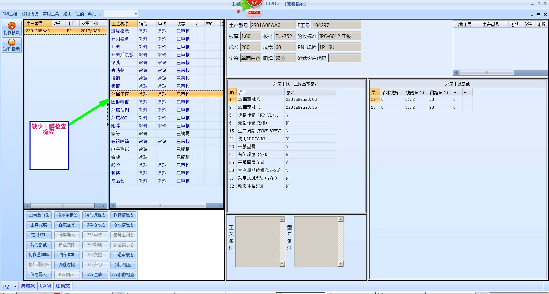549x294 pixels.
Task: Click the 流程对比 button
Action: pos(67,265)
